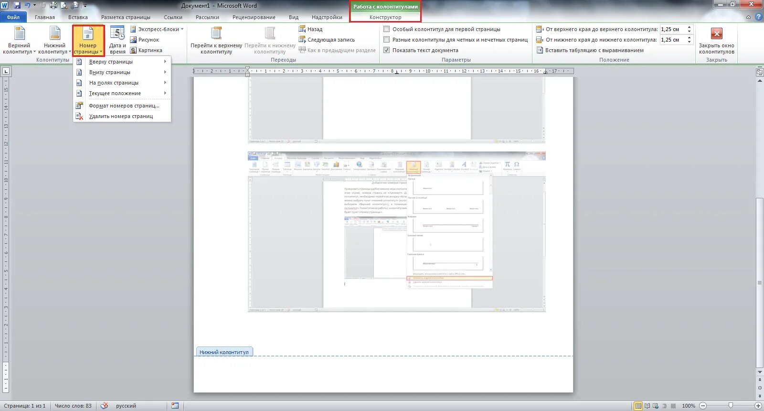Click the macro recording icon in the status bar
This screenshot has height=411, width=764.
pyautogui.click(x=175, y=406)
